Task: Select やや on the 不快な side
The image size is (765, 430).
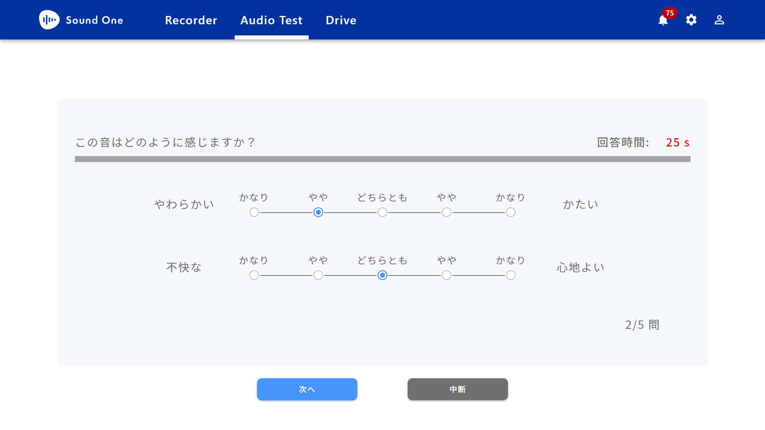Action: pyautogui.click(x=318, y=275)
